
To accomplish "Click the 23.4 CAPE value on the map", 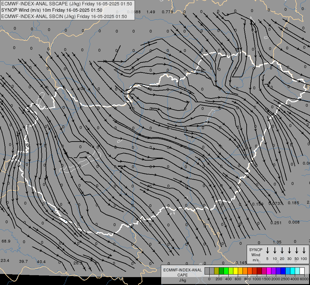I will [5, 261].
